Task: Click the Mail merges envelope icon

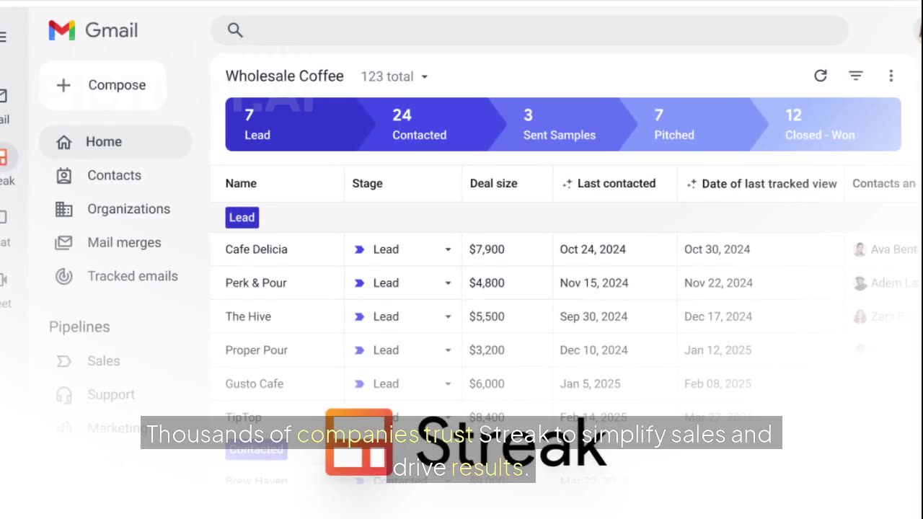Action: 64,243
